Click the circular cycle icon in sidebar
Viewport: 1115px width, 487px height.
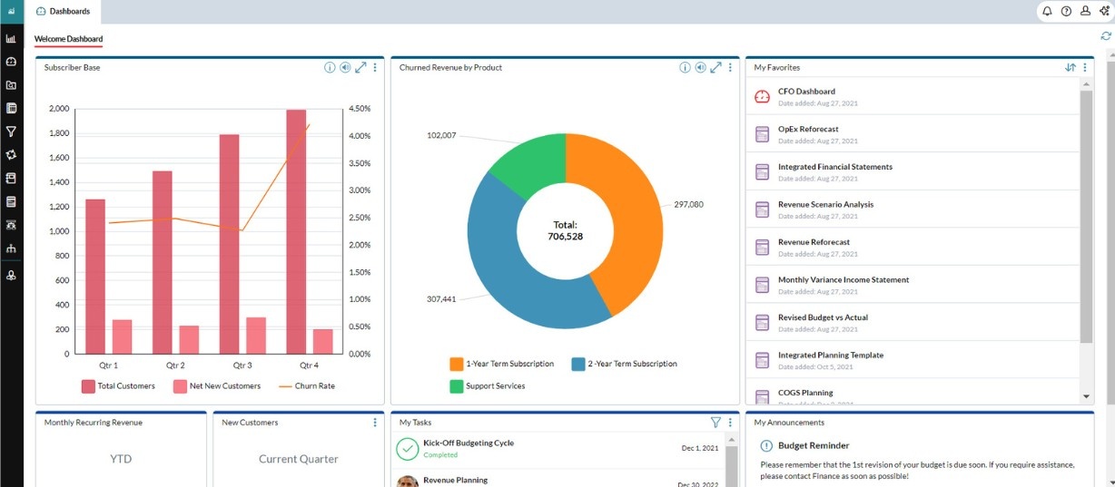(11, 155)
